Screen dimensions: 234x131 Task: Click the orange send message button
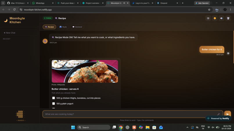tap(228, 114)
